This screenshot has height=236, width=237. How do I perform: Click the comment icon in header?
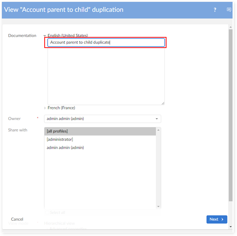[x=229, y=10]
